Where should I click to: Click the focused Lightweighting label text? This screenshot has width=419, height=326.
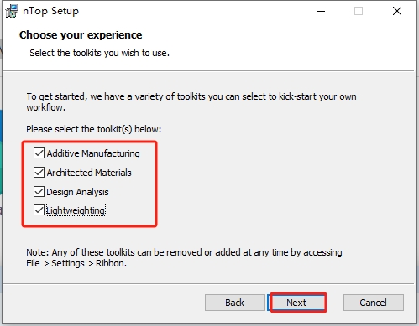[x=76, y=210]
